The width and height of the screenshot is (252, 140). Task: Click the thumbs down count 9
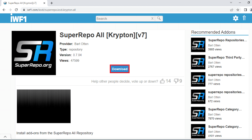(181, 81)
